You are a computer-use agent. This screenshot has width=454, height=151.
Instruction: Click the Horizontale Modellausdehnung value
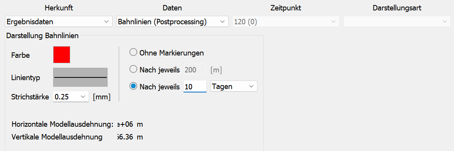point(130,124)
